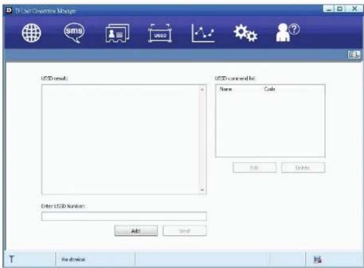This screenshot has width=364, height=268.
Task: Click the Edit button
Action: 255,168
